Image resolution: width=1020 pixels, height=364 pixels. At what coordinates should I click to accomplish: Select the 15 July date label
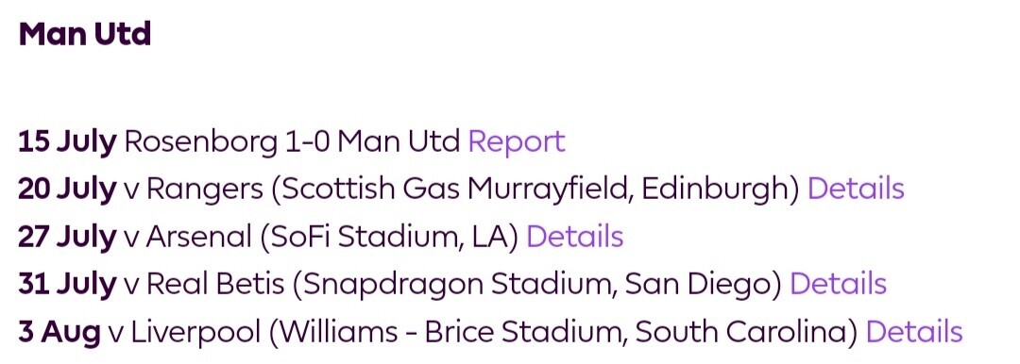[x=68, y=141]
